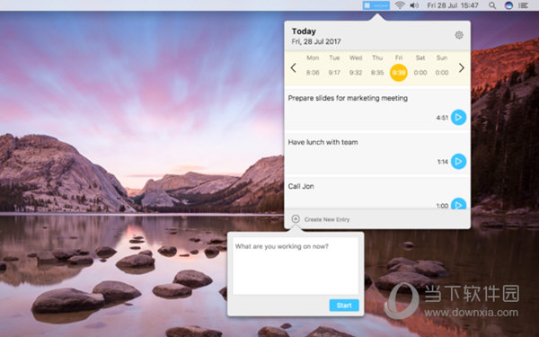Select Monday 8:06 in the week strip
The height and width of the screenshot is (337, 539).
pos(313,66)
